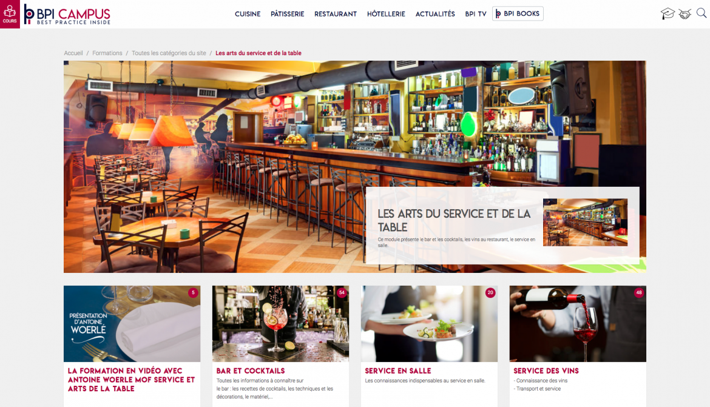The image size is (710, 407).
Task: Click the number 5 badge on Woerlé card
Action: tap(194, 292)
